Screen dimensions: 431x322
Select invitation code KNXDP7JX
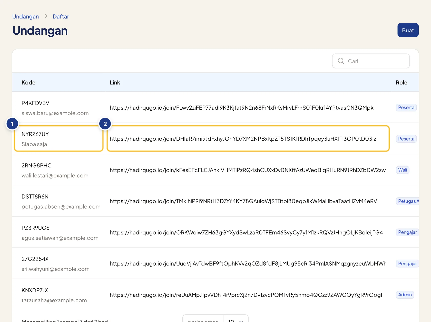[35, 290]
